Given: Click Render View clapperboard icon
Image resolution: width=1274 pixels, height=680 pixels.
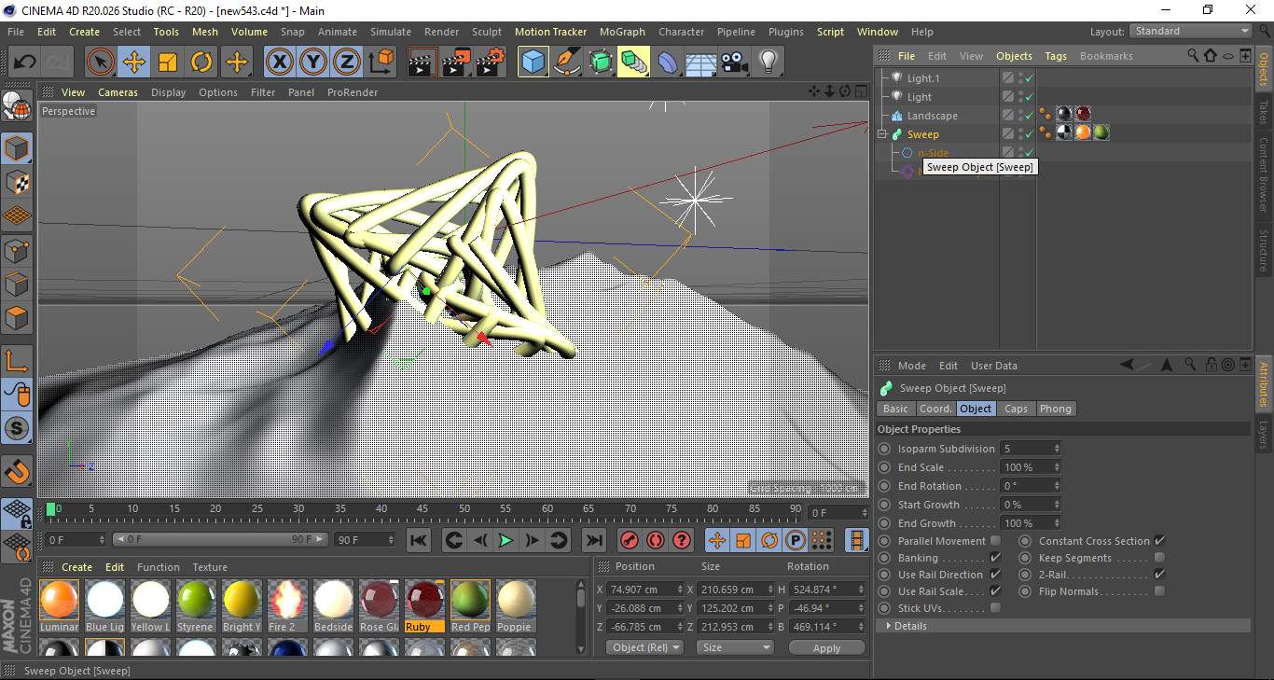Looking at the screenshot, I should point(423,62).
